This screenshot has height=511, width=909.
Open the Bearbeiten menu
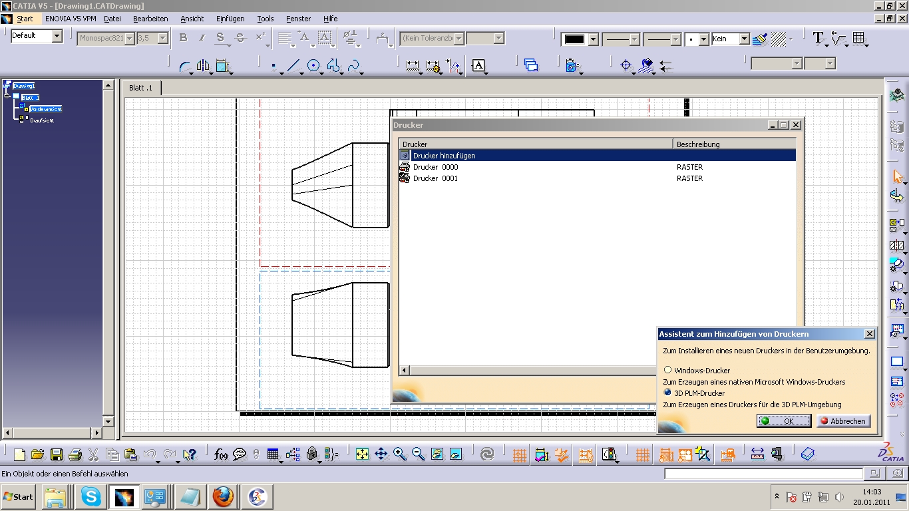(150, 19)
